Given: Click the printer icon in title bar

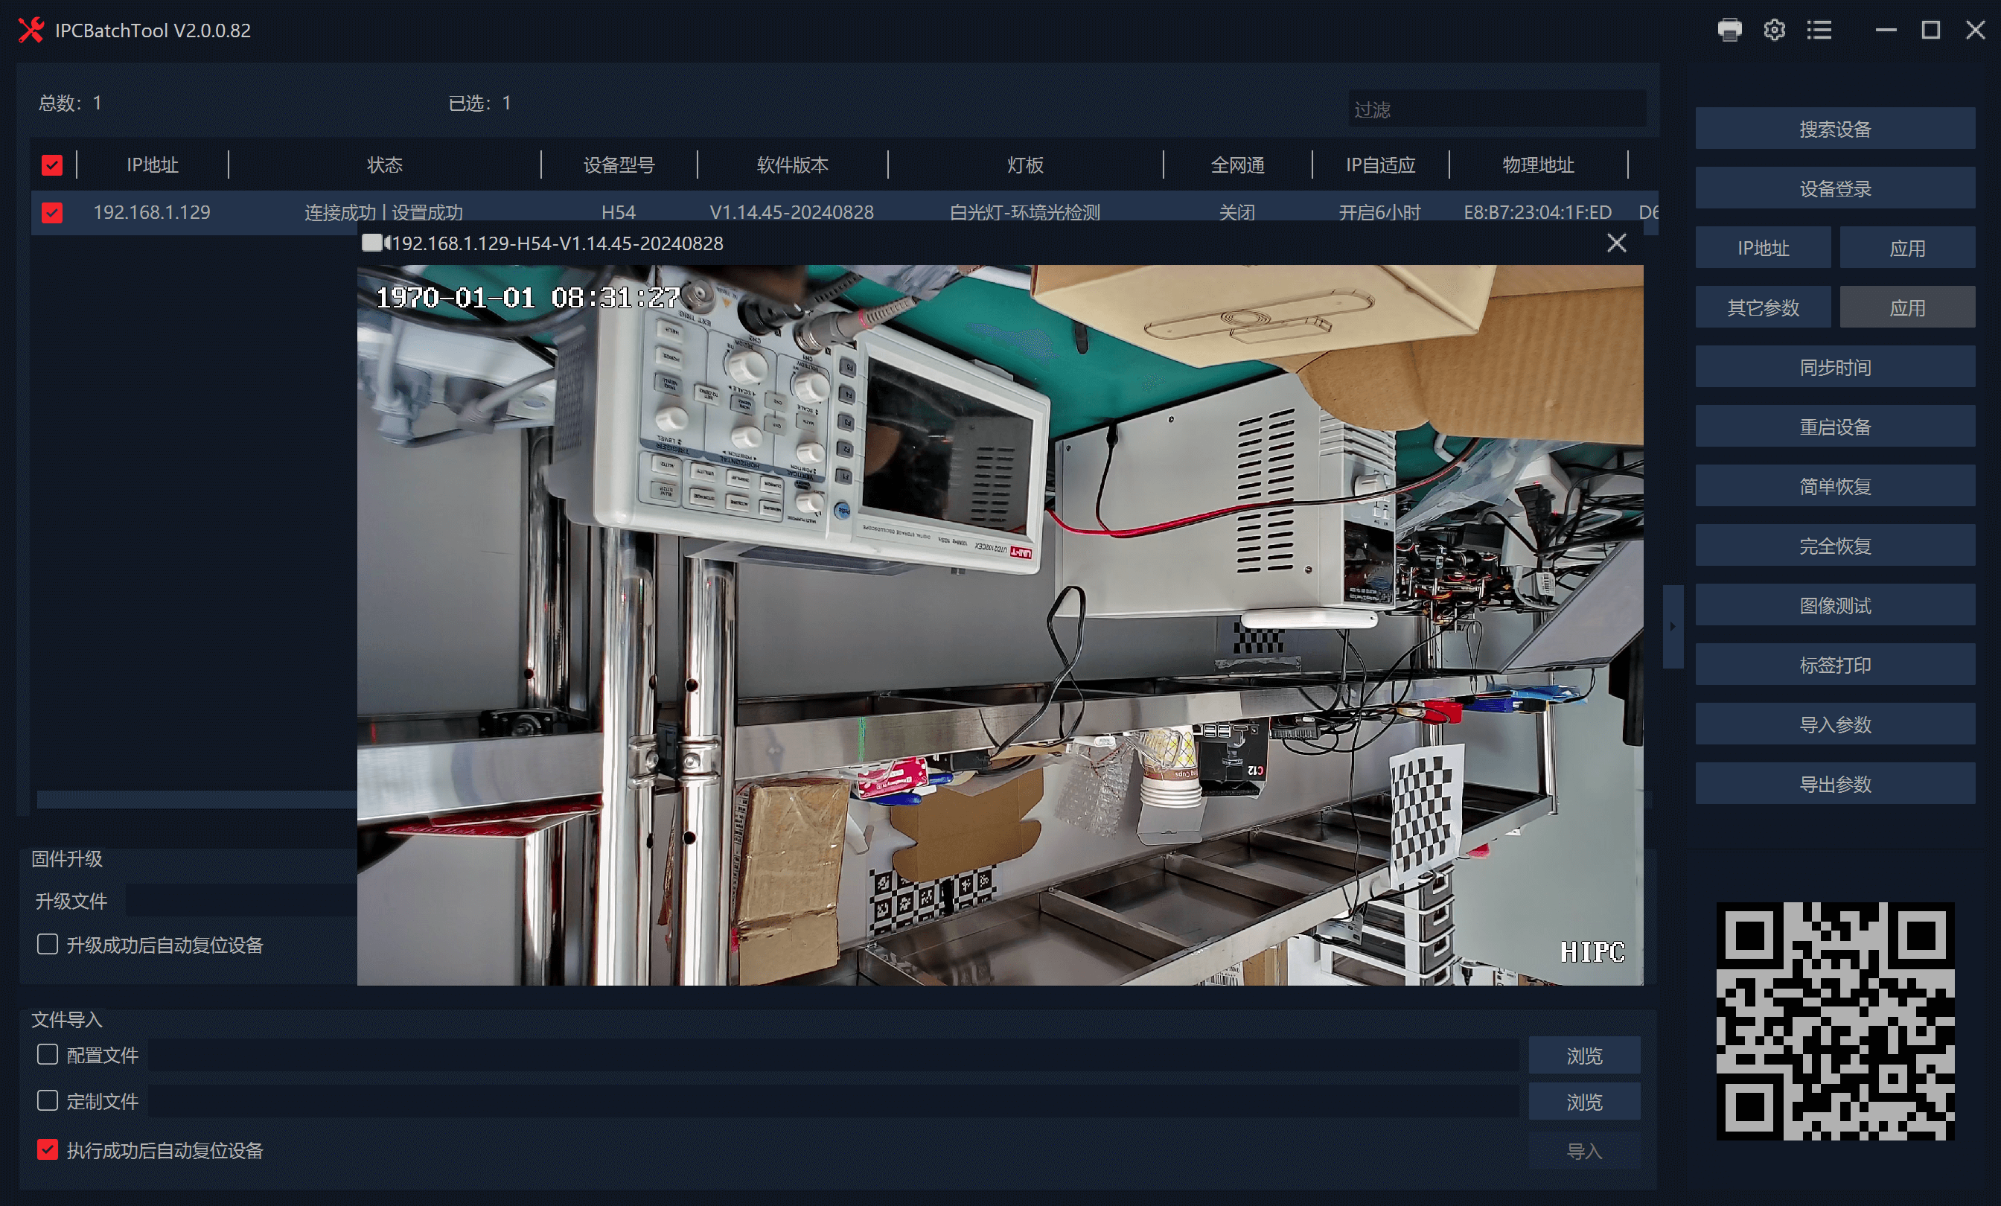Looking at the screenshot, I should click(1729, 30).
